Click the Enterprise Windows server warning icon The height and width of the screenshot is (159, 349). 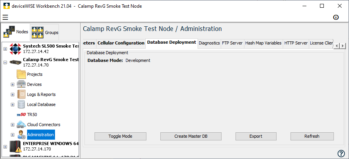[15, 146]
